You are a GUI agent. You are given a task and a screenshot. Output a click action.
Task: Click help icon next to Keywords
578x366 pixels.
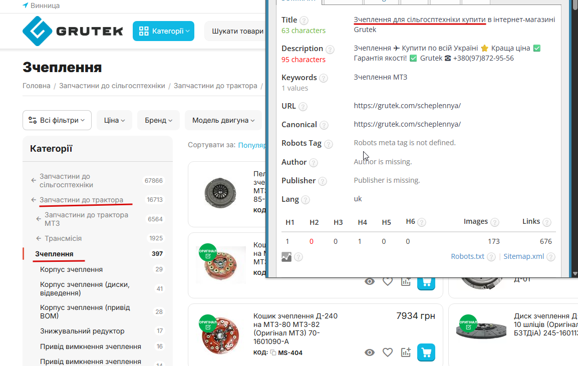click(323, 78)
